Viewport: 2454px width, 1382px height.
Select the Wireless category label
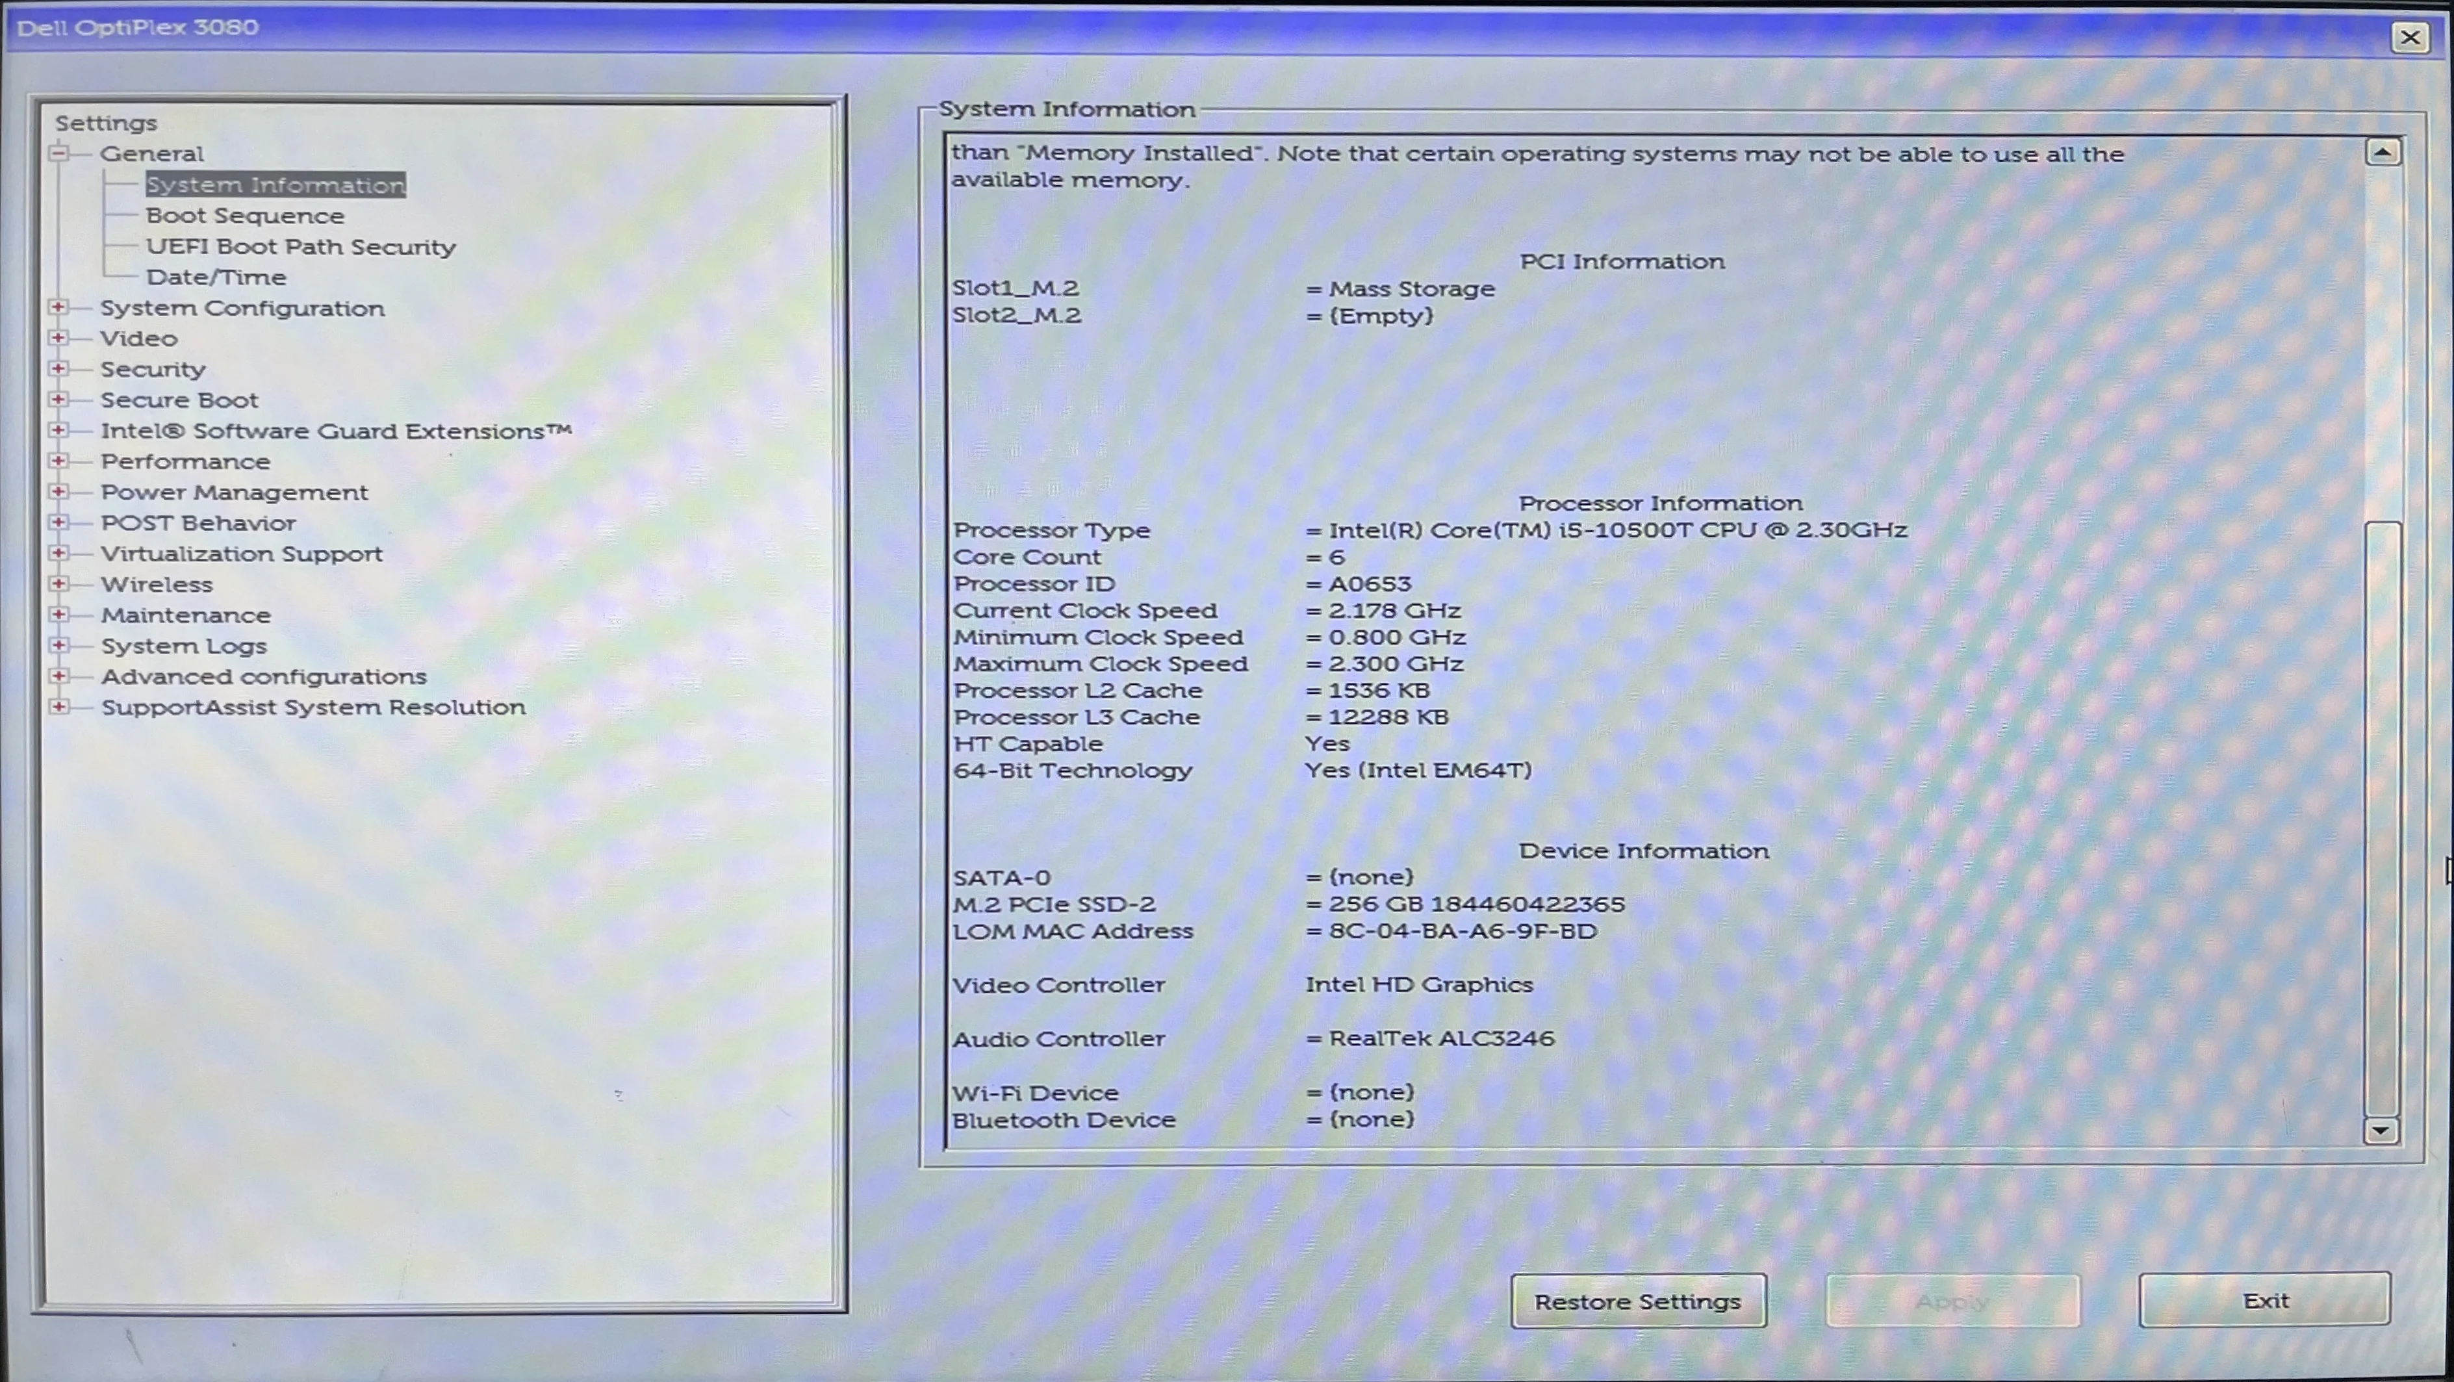pos(157,584)
